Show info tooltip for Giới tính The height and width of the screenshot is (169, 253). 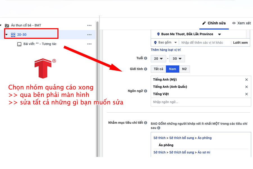pyautogui.click(x=146, y=69)
